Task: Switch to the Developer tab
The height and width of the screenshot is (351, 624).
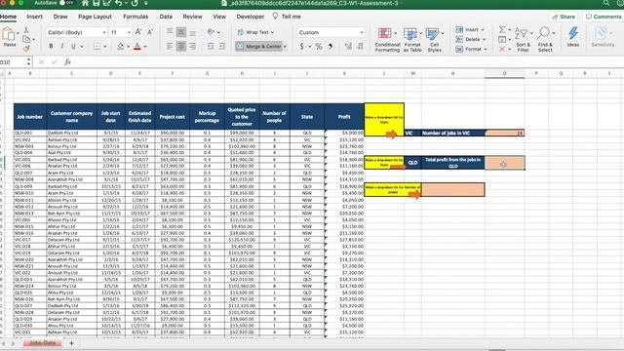Action: 251,17
